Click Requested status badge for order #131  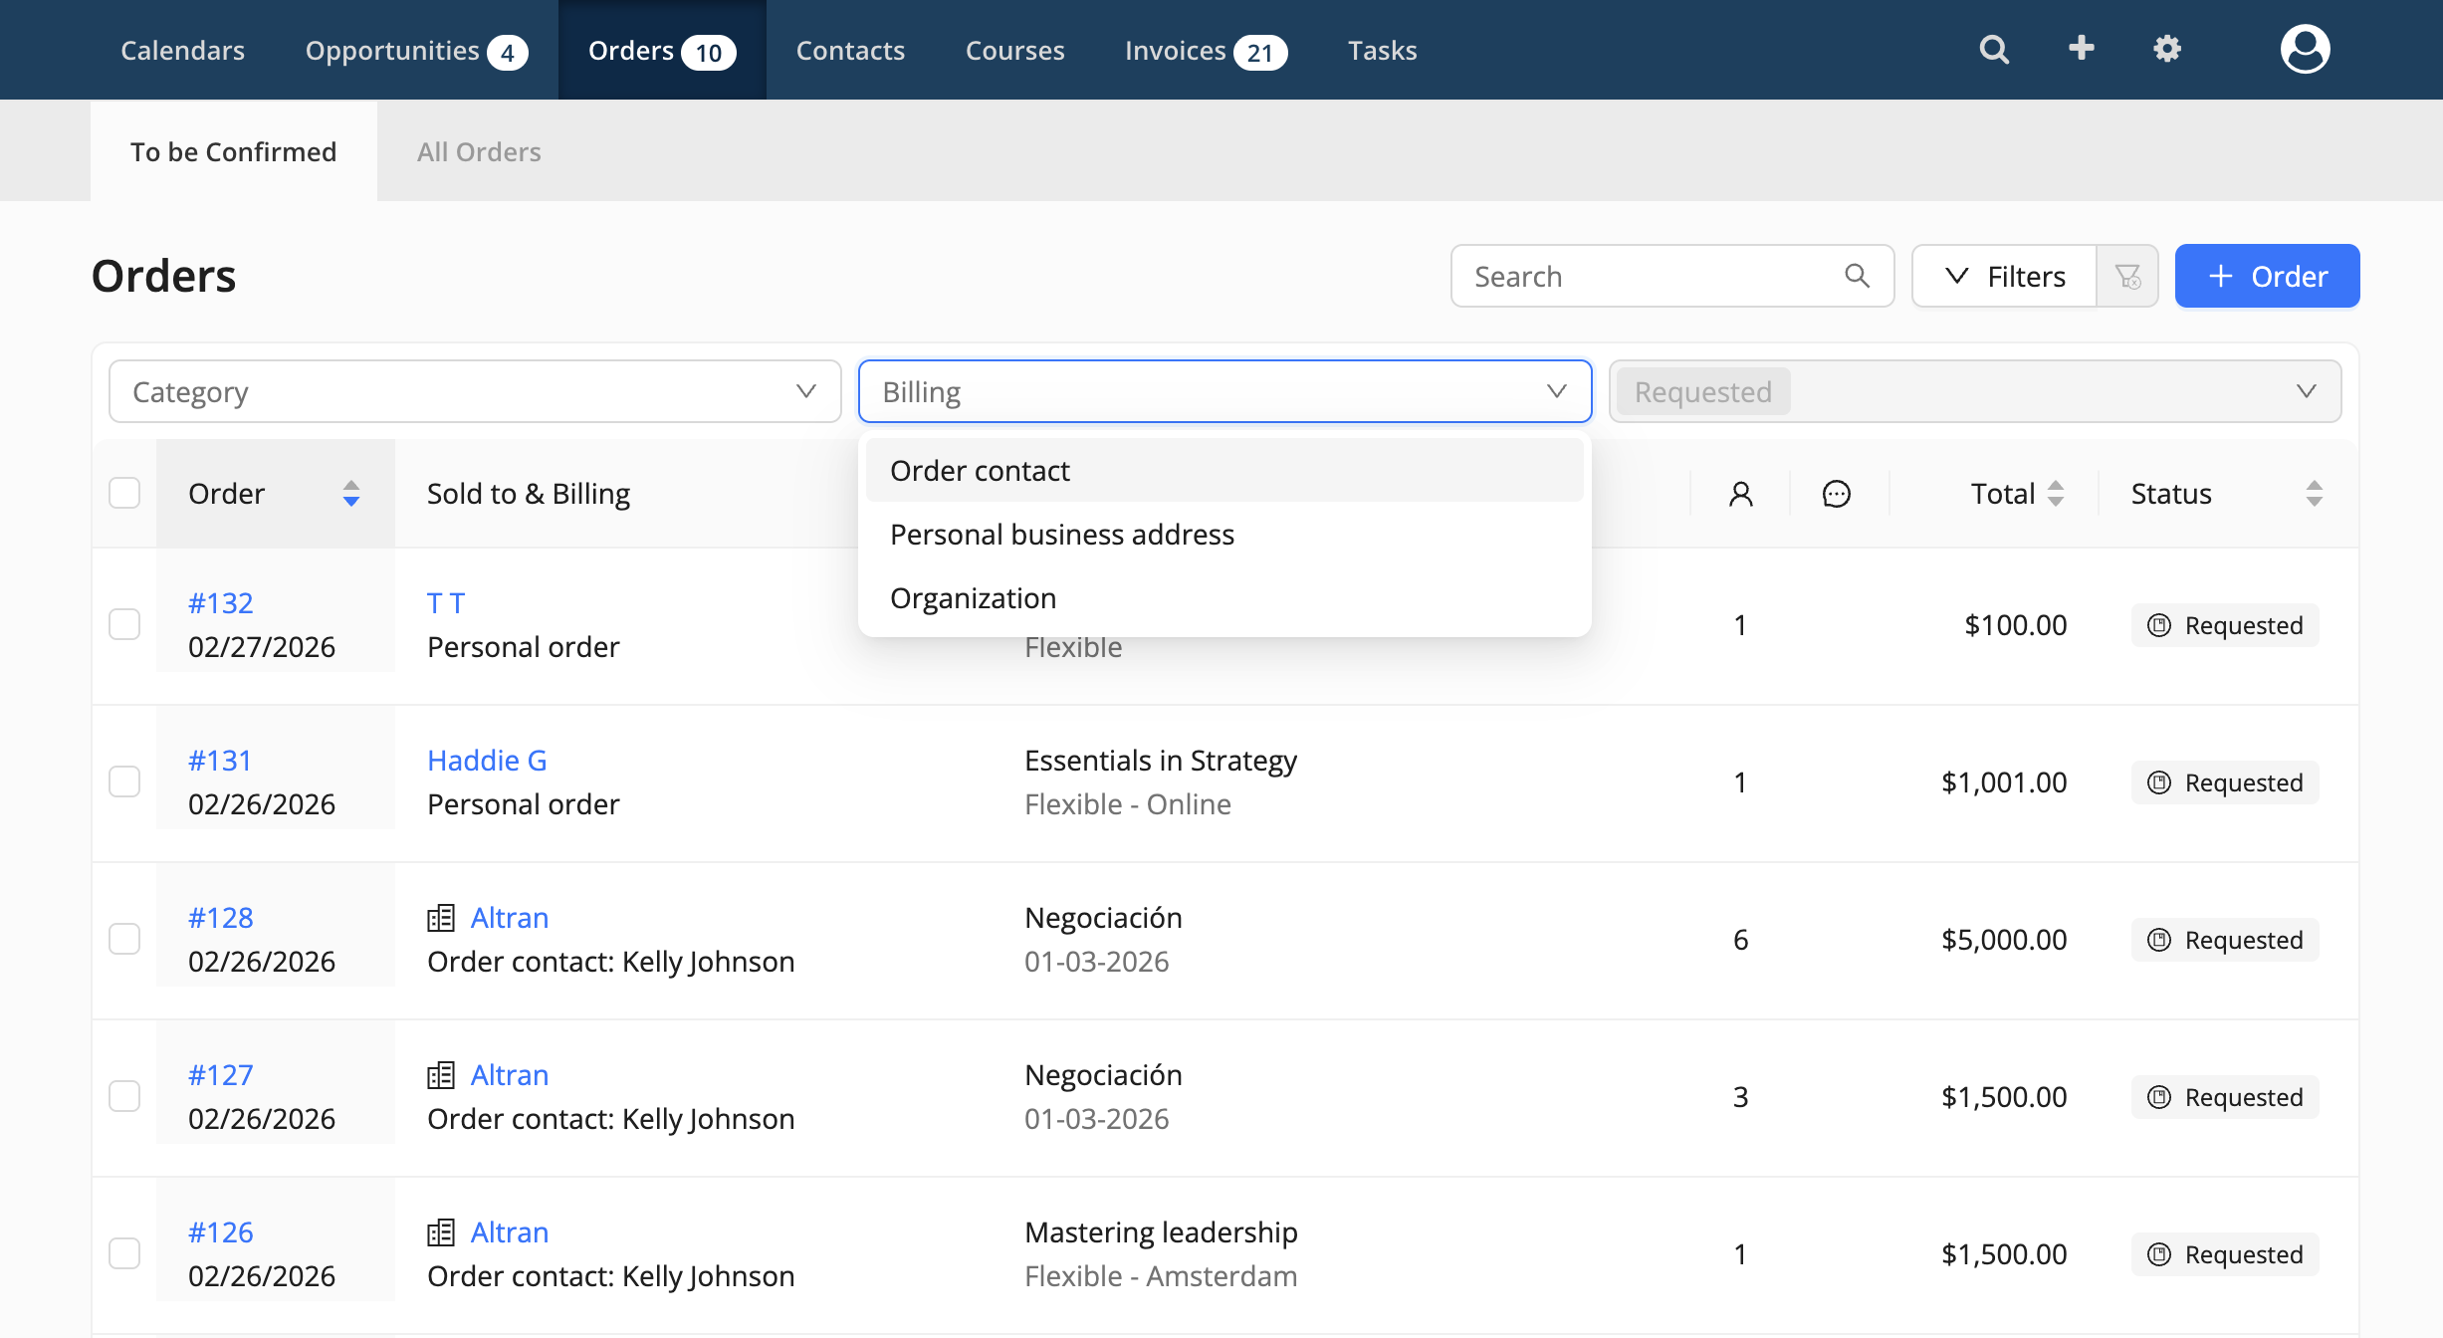coord(2225,782)
